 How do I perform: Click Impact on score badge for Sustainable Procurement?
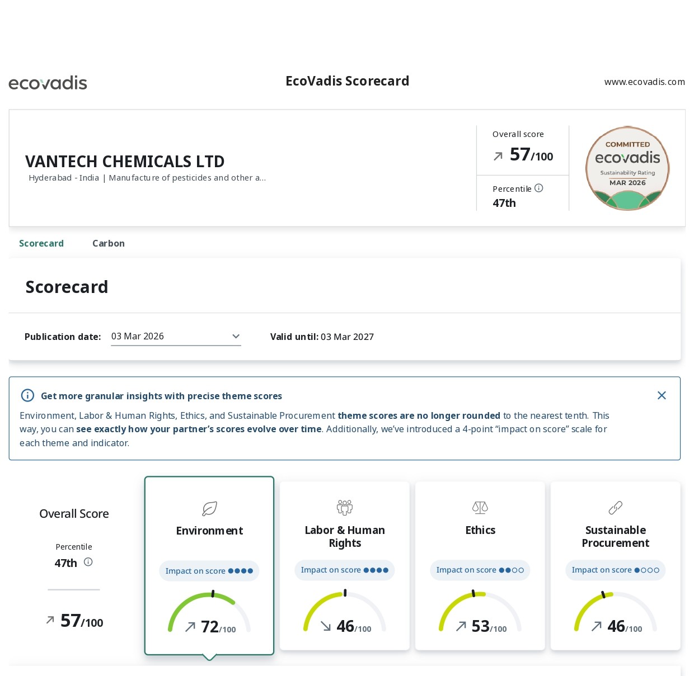pos(615,570)
